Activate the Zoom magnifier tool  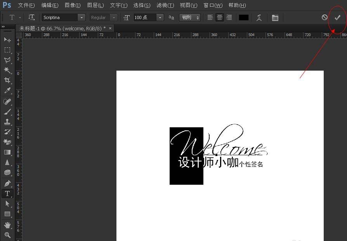(x=7, y=235)
